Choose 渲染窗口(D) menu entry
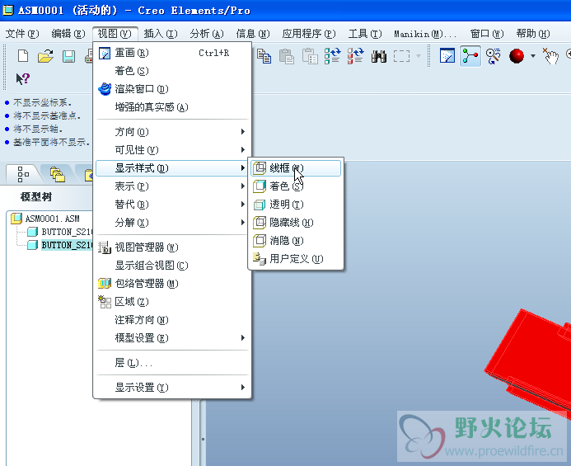Image resolution: width=571 pixels, height=466 pixels. pos(172,89)
